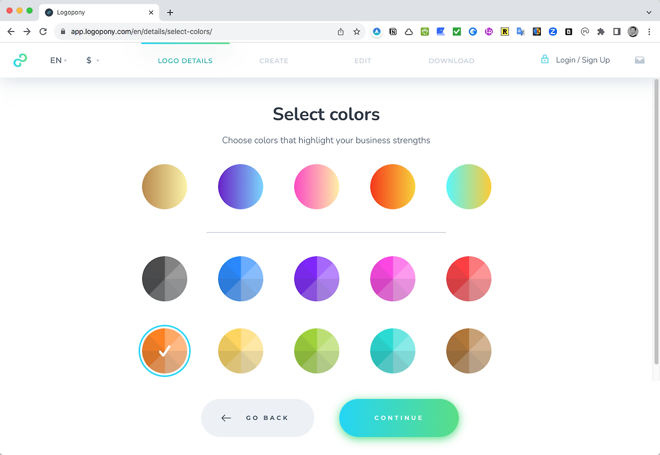This screenshot has width=660, height=455.
Task: Select the magenta pink color palette
Action: tap(393, 279)
